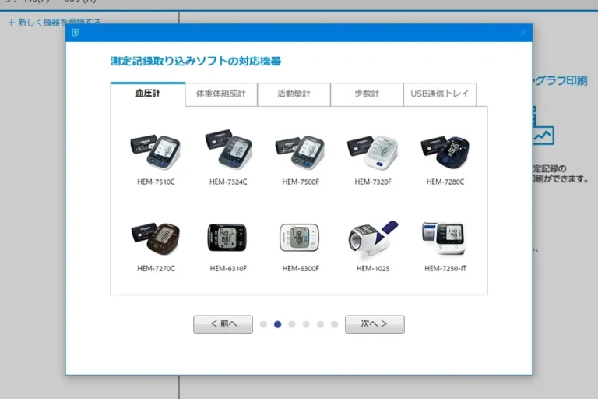The width and height of the screenshot is (598, 399).
Task: Click the app icon in dialog title bar
Action: 75,33
